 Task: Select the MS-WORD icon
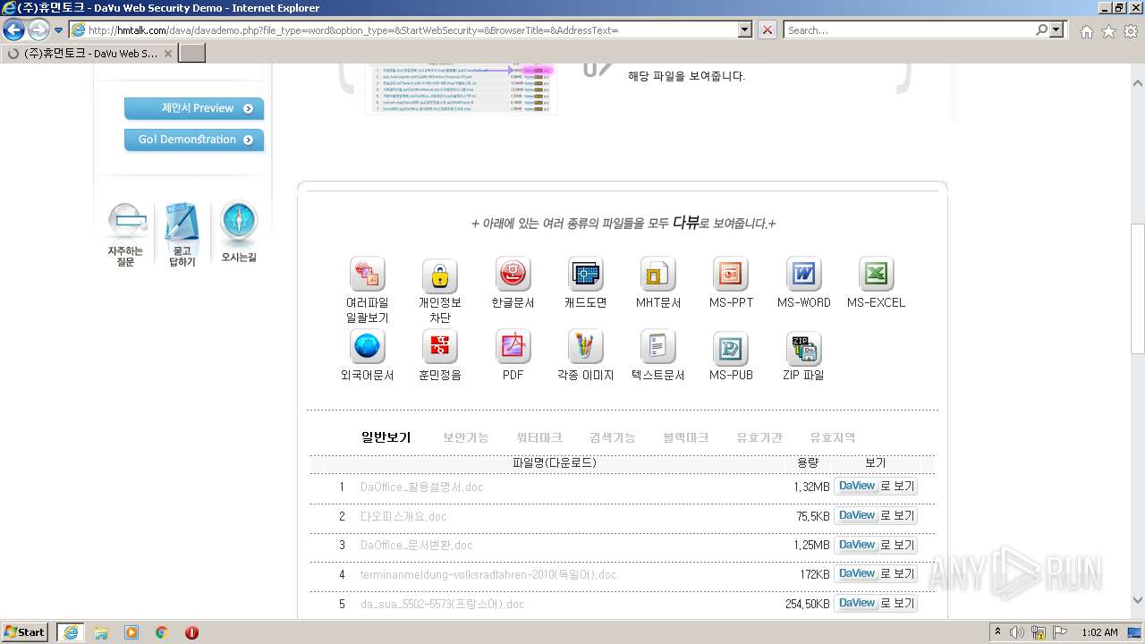coord(803,275)
